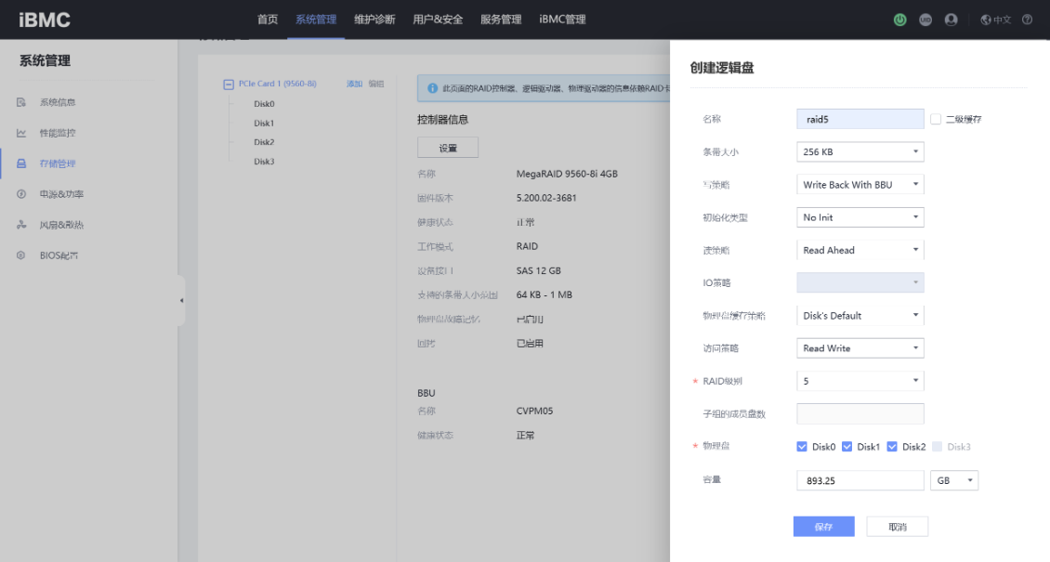Open the RAID level dropdown showing 5
This screenshot has width=1050, height=562.
tap(860, 381)
